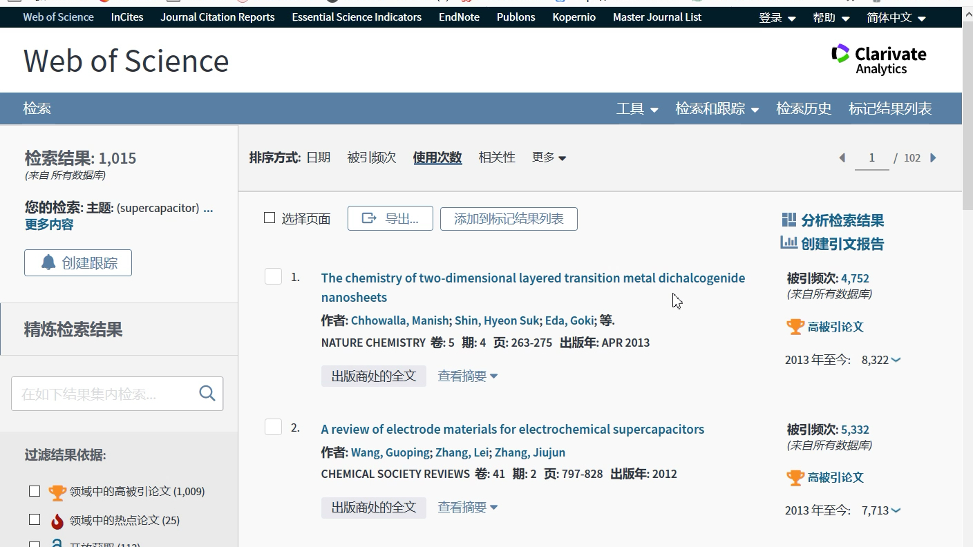Click the export arrow icon on 导出 button
973x547 pixels.
tap(369, 218)
